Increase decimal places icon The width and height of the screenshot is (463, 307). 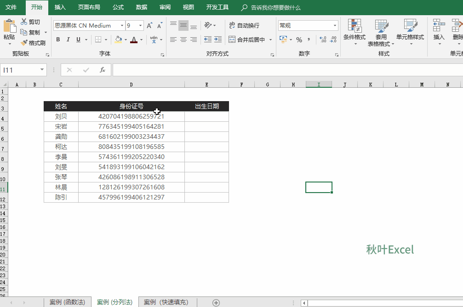click(x=323, y=39)
